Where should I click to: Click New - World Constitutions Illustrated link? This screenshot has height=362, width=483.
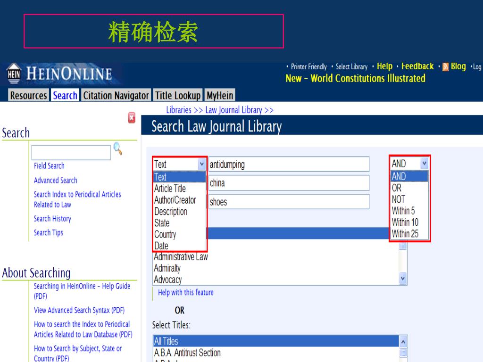click(x=356, y=78)
